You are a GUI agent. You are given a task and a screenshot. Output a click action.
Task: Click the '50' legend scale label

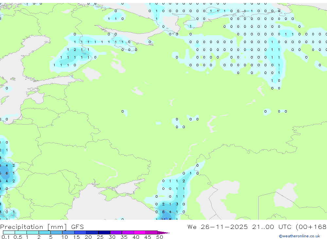coord(160,237)
